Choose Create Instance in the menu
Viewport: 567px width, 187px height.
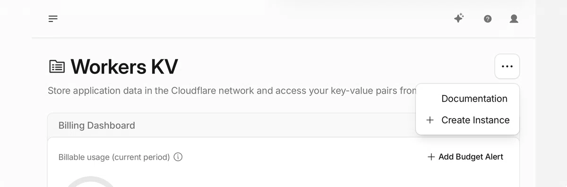[x=475, y=120]
